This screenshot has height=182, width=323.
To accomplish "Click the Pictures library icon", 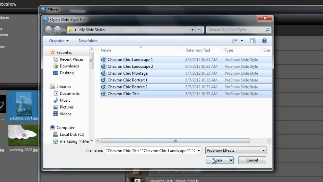I will (56, 107).
